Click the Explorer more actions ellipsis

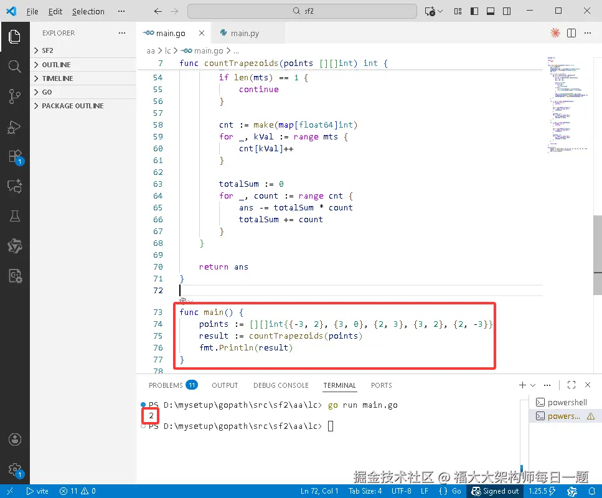[122, 33]
